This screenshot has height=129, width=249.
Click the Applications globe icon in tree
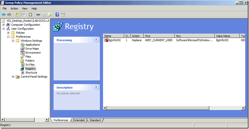[23, 45]
